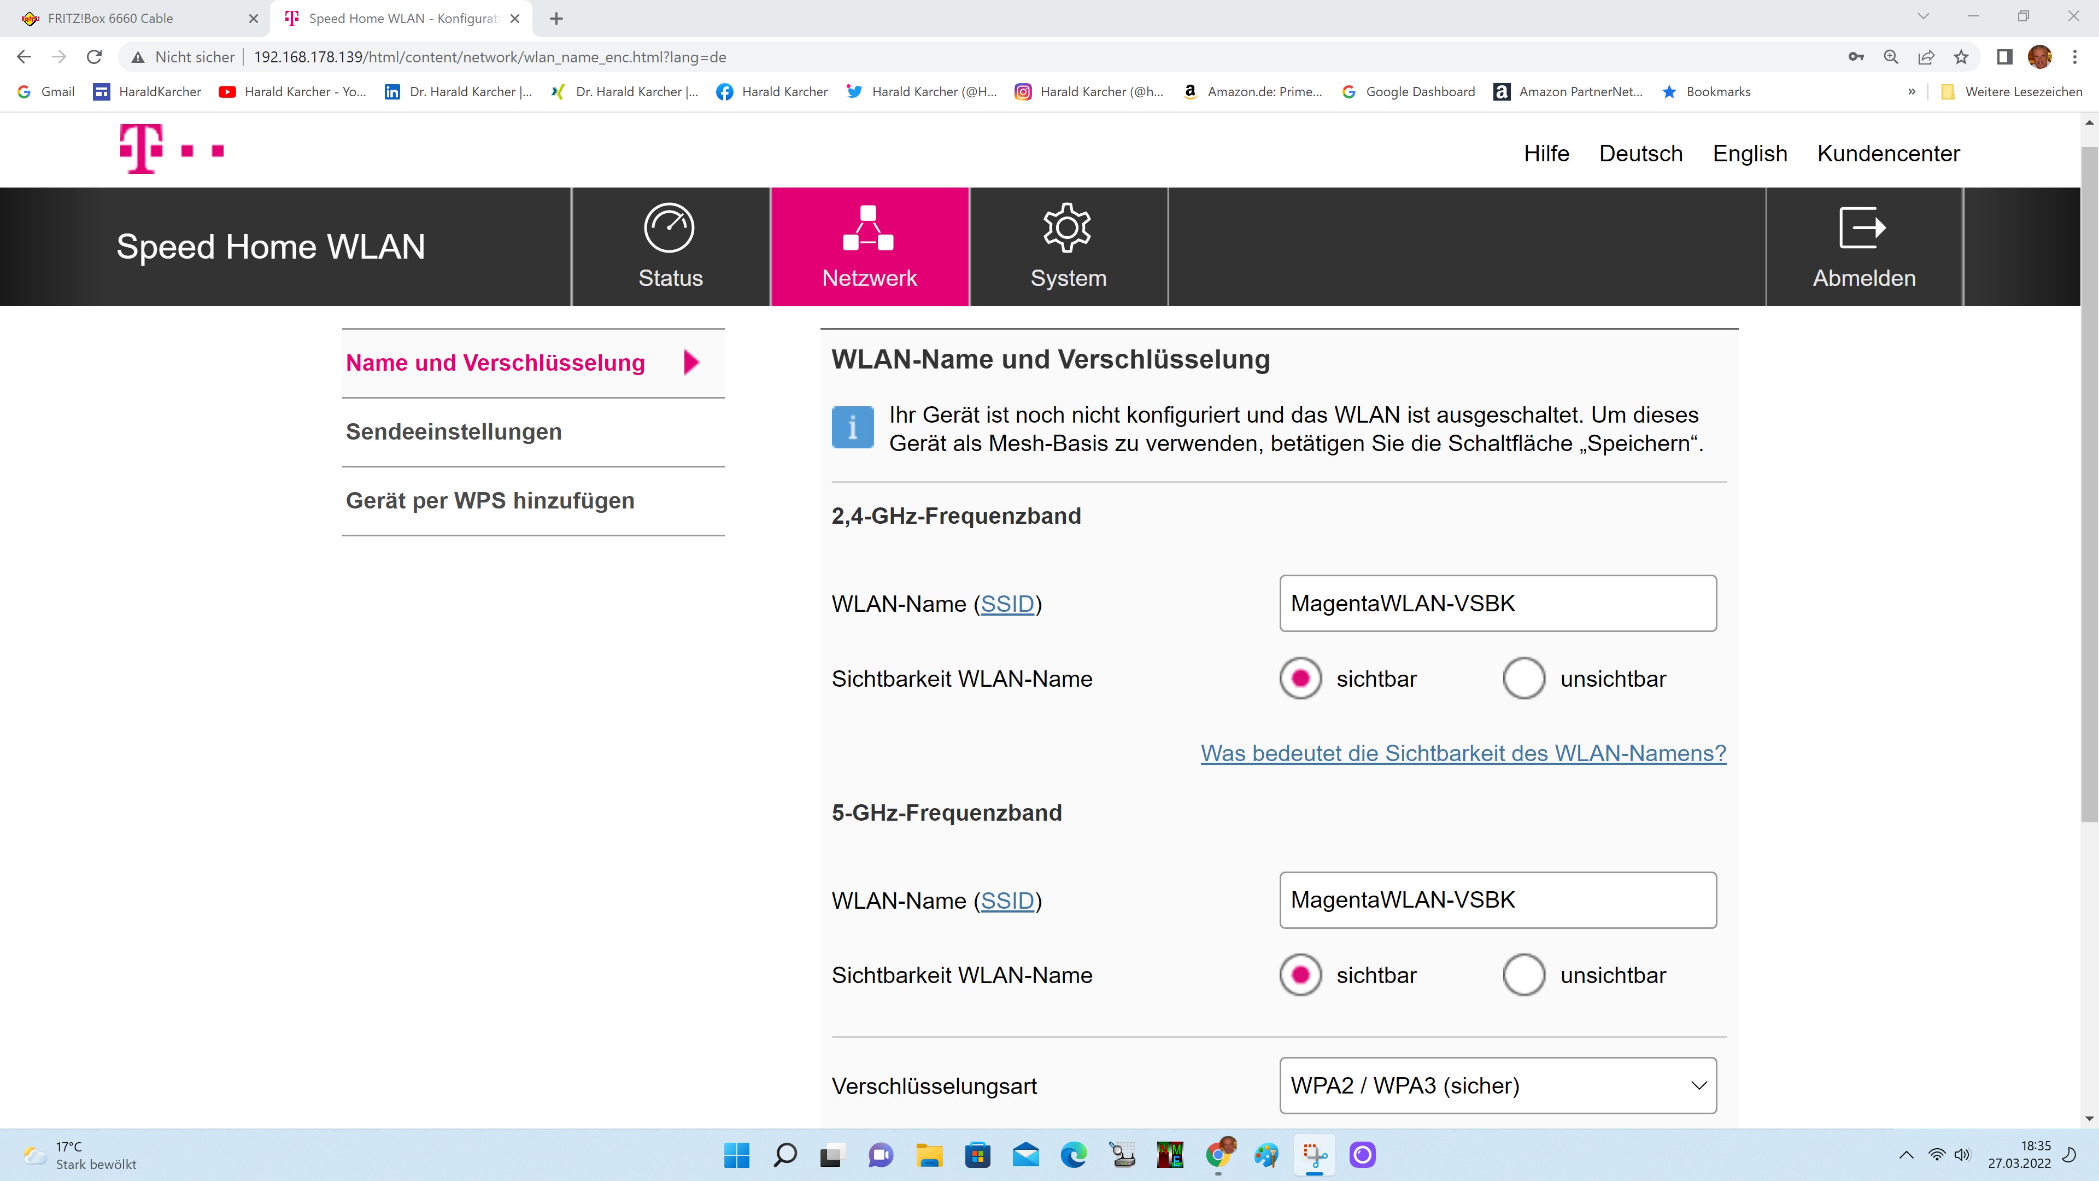
Task: Show hidden system tray icons
Action: [x=1906, y=1155]
